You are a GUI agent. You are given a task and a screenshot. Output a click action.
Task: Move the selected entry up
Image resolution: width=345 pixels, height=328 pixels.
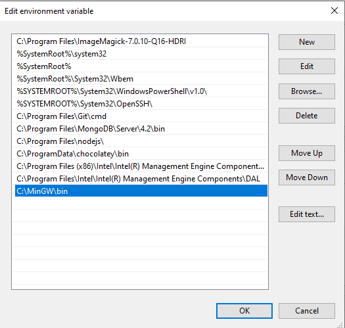(x=307, y=153)
